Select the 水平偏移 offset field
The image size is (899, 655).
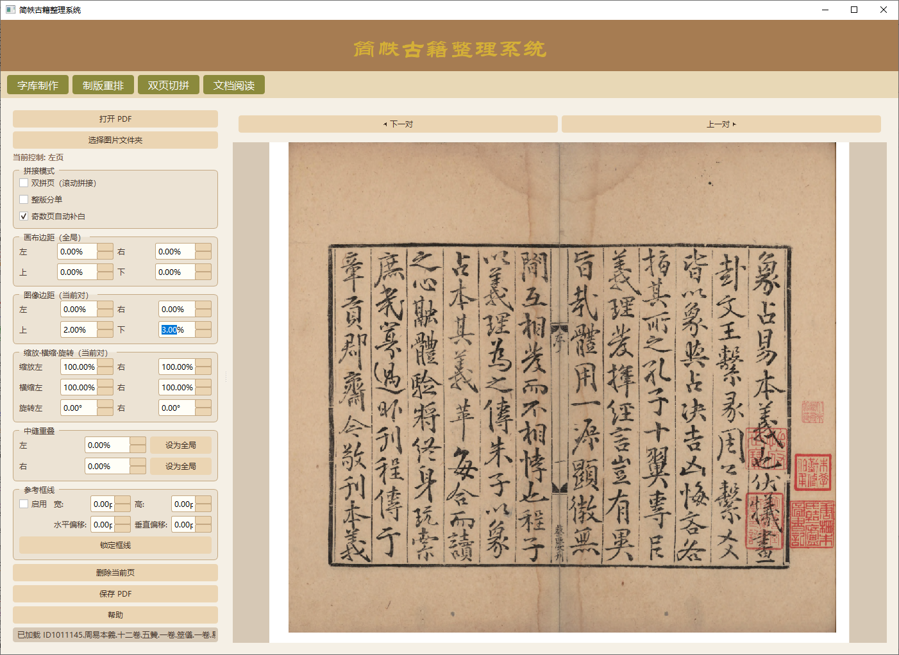103,525
